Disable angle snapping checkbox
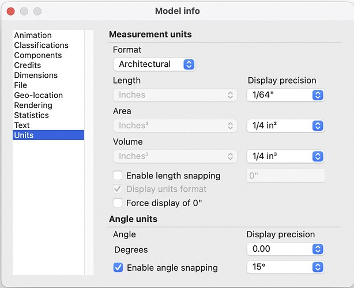Viewport: 354px width, 288px height. pos(118,267)
